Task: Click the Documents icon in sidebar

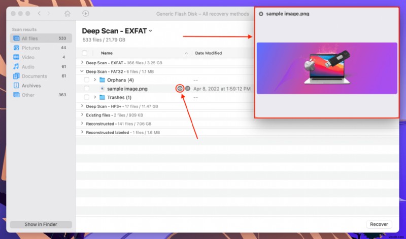Action: pos(16,76)
